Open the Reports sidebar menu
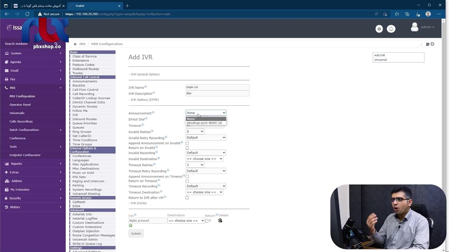449x252 pixels. click(x=16, y=164)
